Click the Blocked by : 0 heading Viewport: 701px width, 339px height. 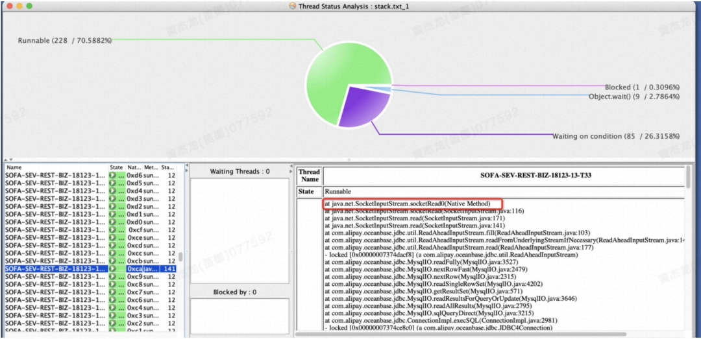[235, 292]
